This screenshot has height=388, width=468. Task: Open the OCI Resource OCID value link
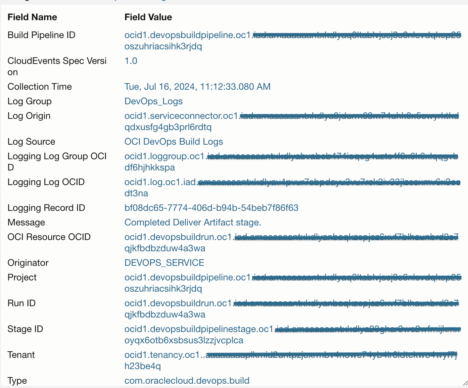click(x=178, y=237)
